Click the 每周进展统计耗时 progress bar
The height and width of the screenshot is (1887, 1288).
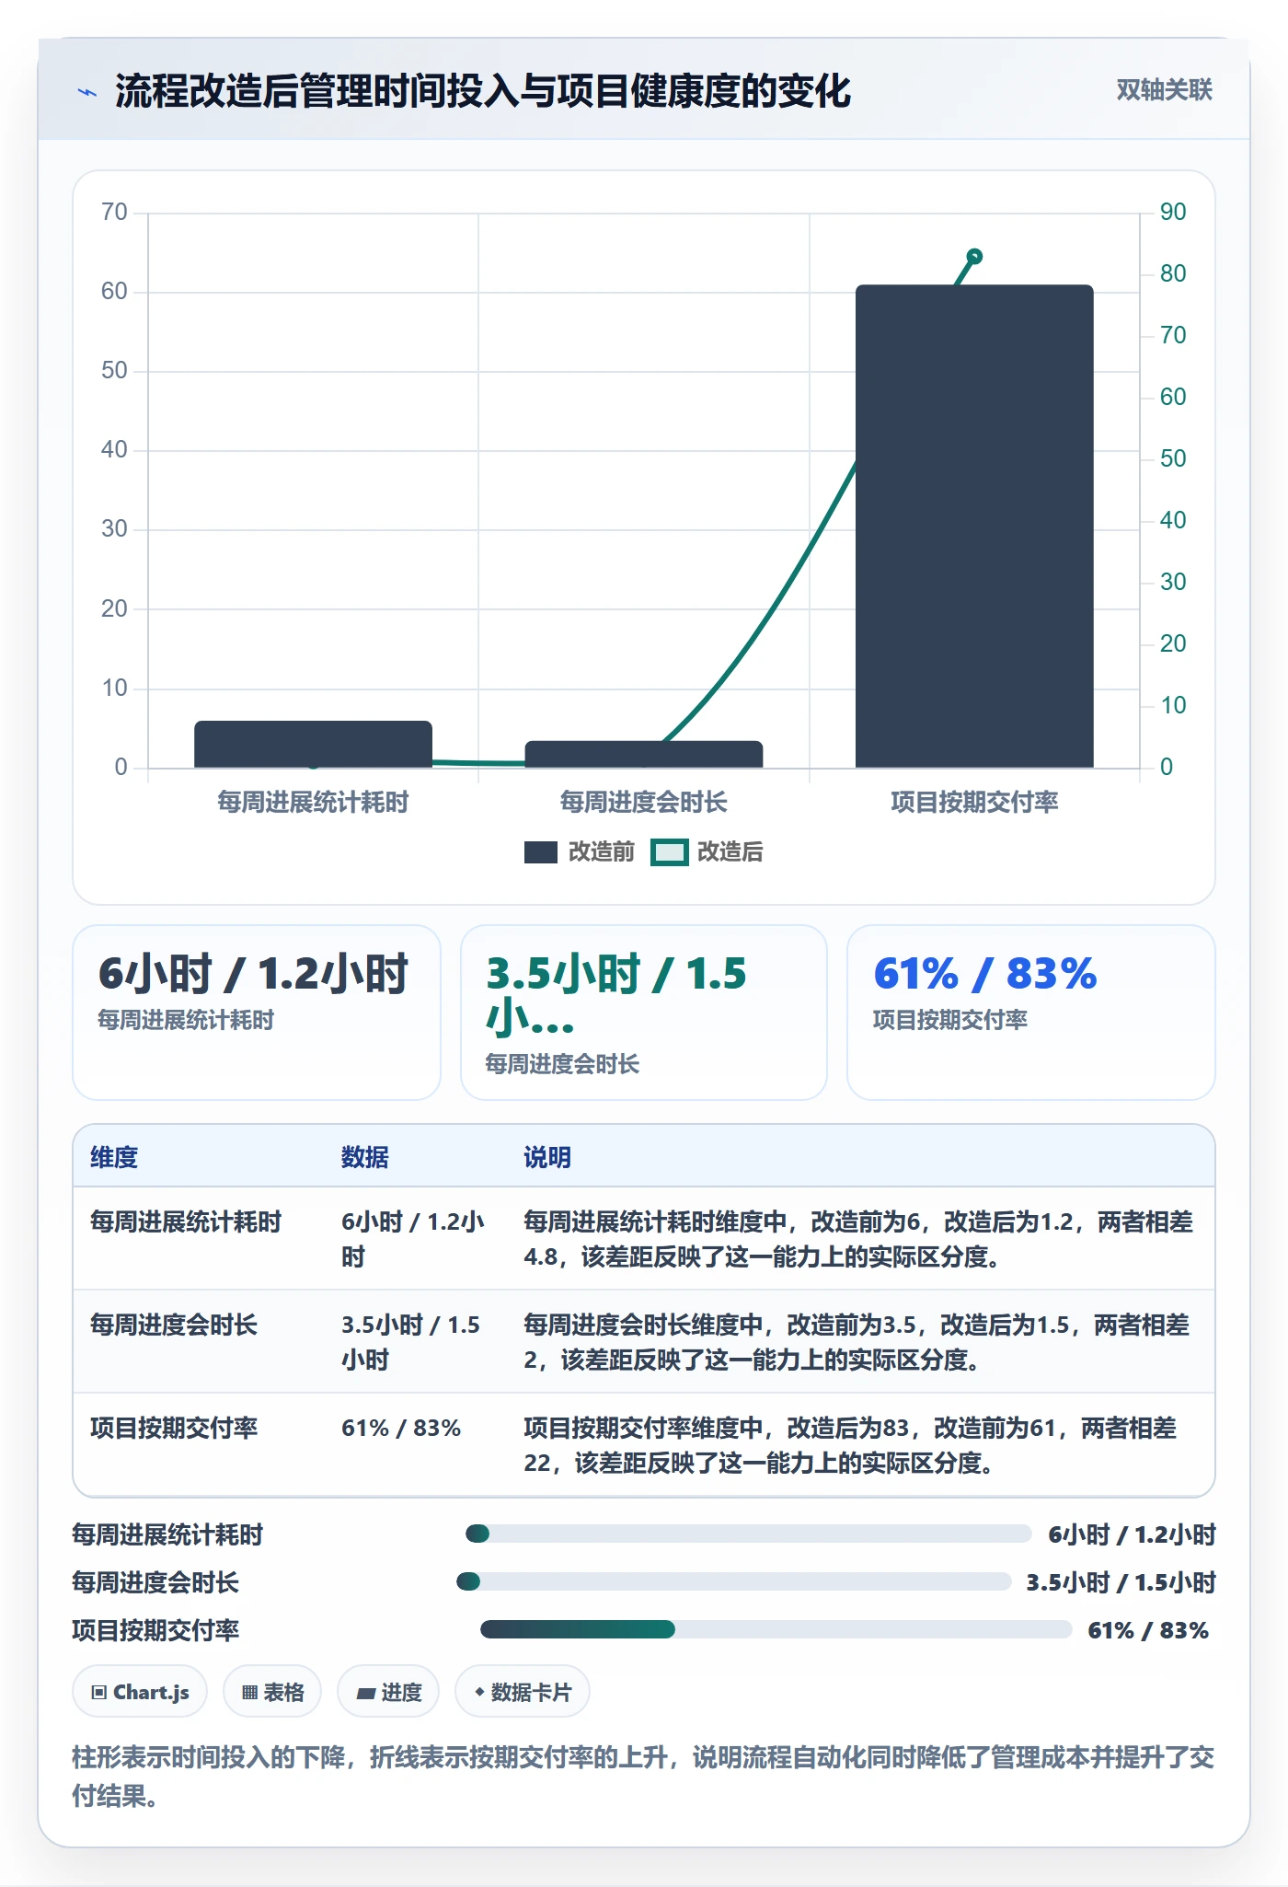click(x=749, y=1534)
